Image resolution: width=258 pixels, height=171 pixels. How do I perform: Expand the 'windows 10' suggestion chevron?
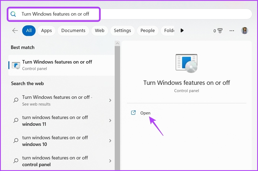[x=110, y=141]
